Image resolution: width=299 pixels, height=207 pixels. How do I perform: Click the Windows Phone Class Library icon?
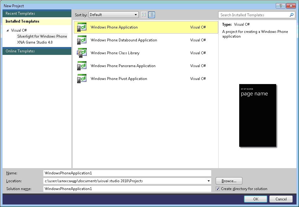pyautogui.click(x=82, y=53)
